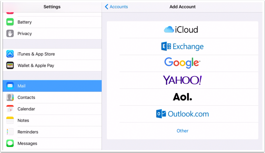Open Messages settings row
The image size is (265, 153).
52,143
